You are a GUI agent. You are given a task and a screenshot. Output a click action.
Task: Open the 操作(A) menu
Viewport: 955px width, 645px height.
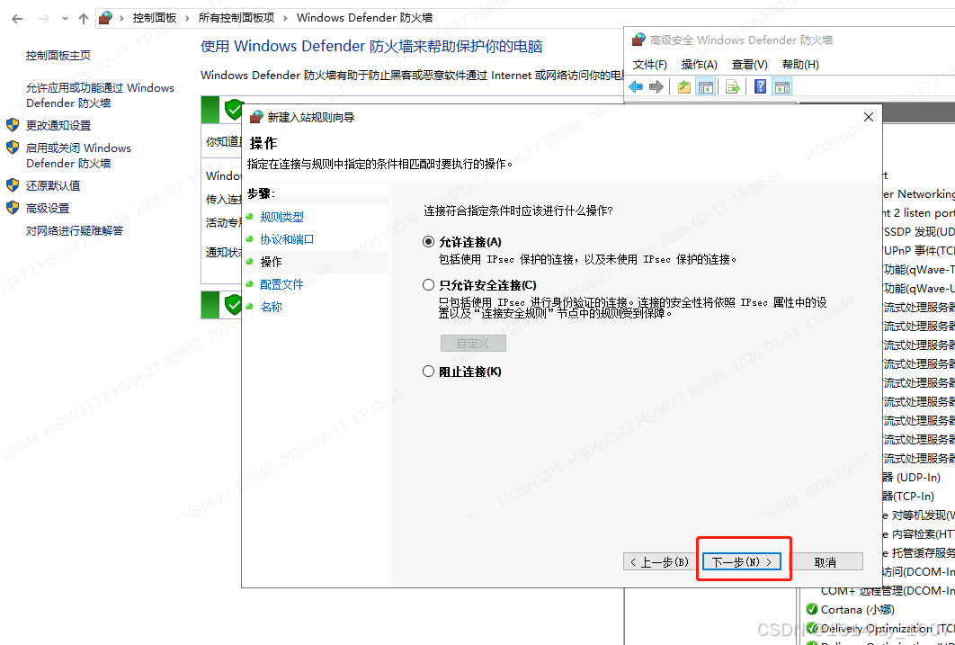700,65
